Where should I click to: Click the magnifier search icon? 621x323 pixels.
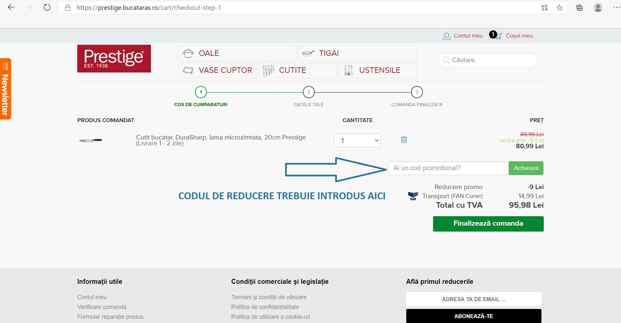[x=446, y=60]
